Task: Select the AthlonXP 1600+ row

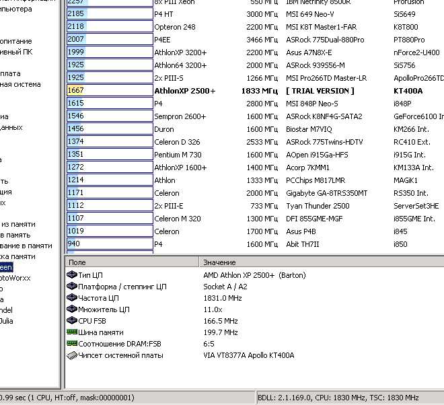Action: click(256, 168)
